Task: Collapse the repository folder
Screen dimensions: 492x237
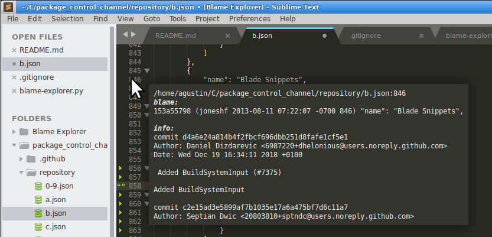Action: coord(21,173)
